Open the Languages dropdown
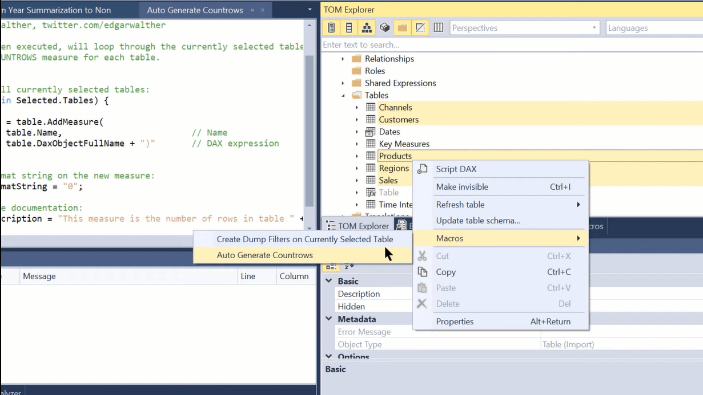This screenshot has width=703, height=395. [654, 28]
